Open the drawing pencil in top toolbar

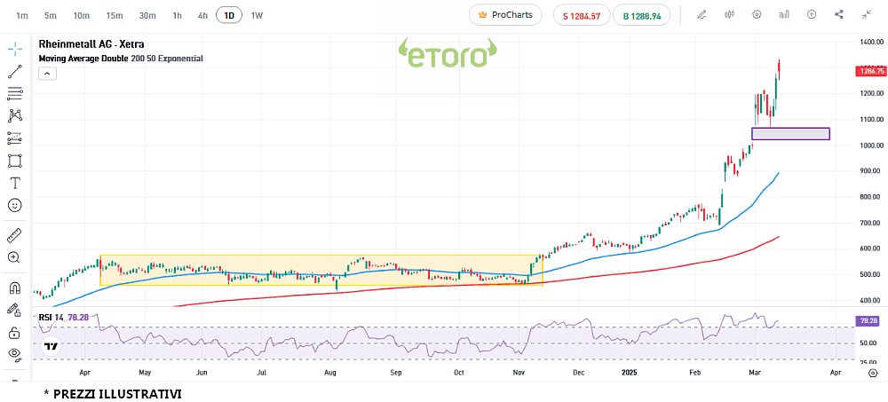[x=702, y=15]
